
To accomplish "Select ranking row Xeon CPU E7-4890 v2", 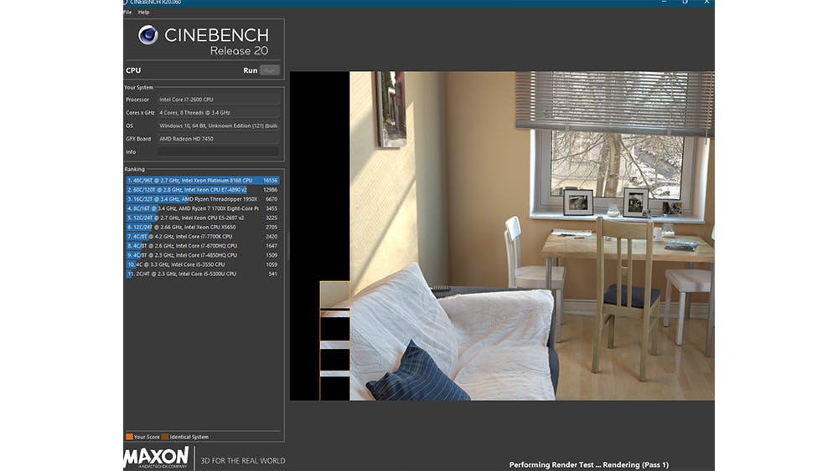I will pyautogui.click(x=203, y=190).
